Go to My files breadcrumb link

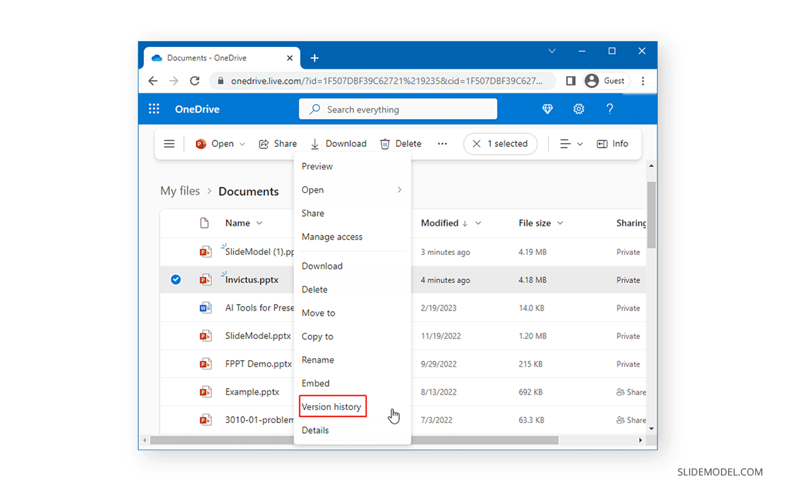point(180,191)
